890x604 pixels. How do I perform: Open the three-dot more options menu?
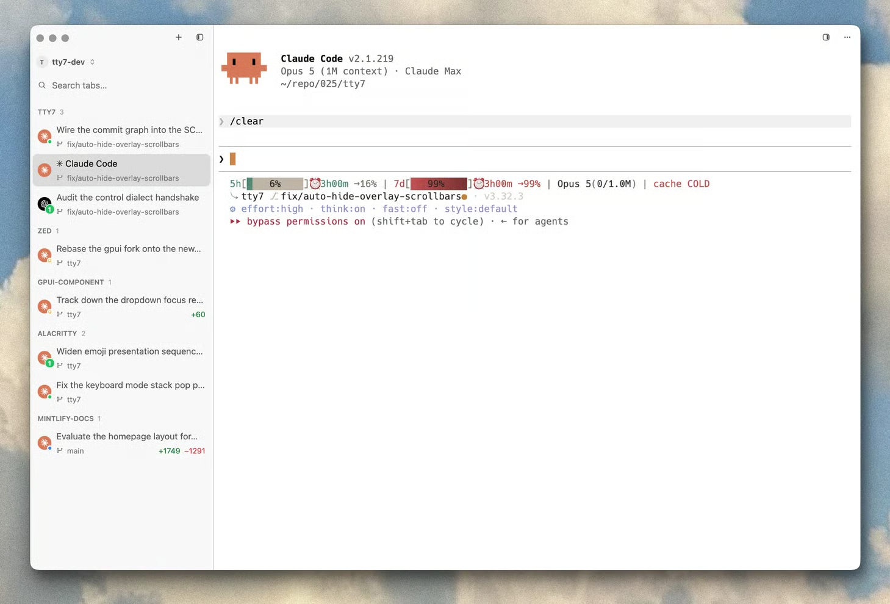847,37
